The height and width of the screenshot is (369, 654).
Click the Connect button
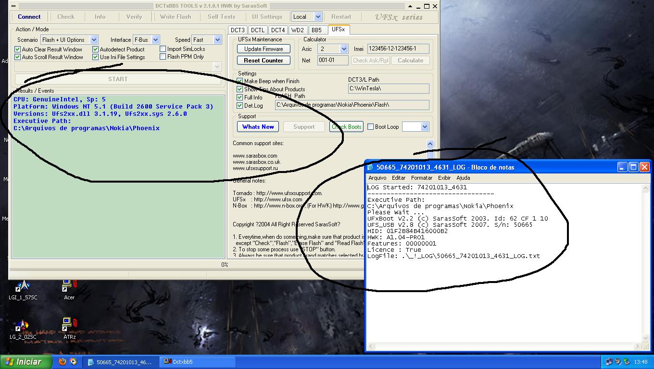29,17
